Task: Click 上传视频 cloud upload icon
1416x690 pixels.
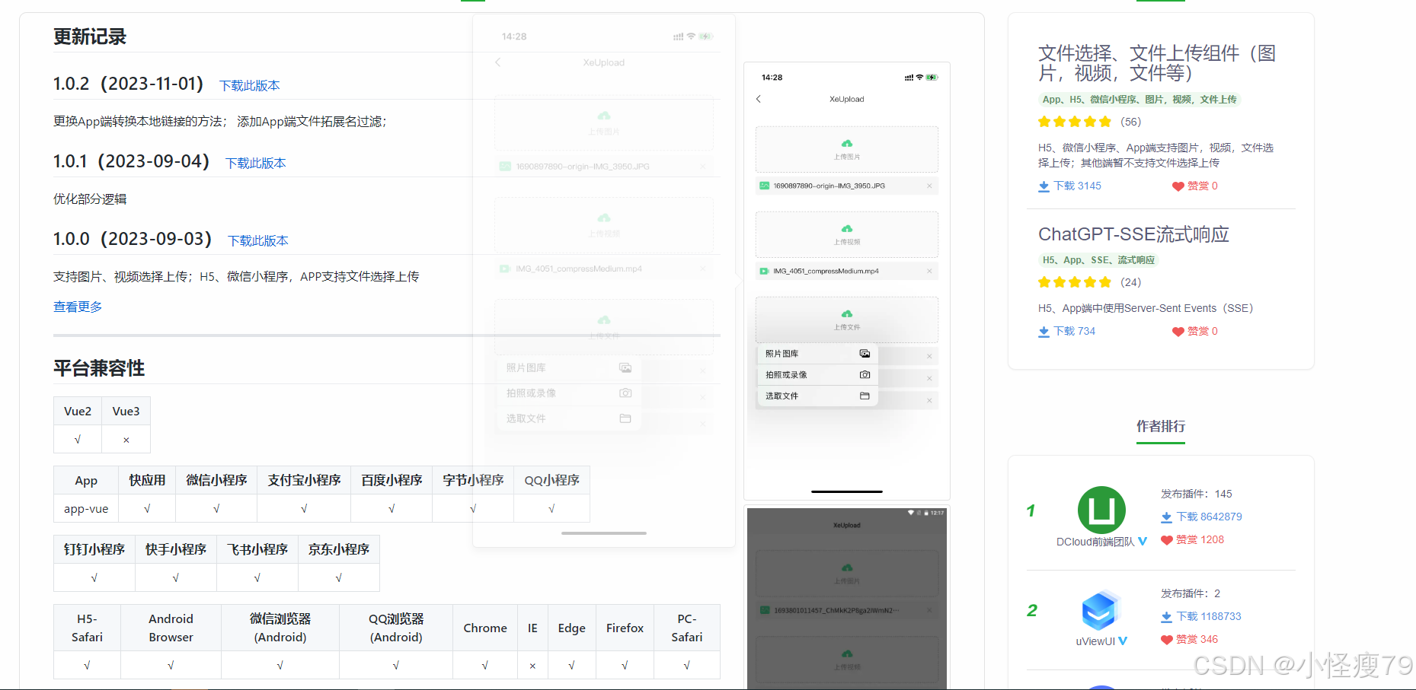Action: pyautogui.click(x=847, y=228)
